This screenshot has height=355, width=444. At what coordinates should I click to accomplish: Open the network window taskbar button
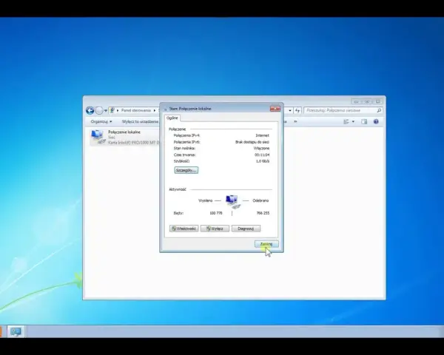pos(16,331)
